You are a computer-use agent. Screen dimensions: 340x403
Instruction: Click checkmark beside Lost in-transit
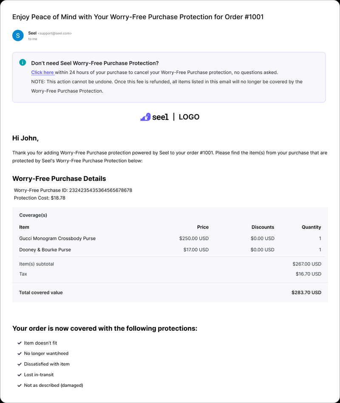[x=20, y=375]
